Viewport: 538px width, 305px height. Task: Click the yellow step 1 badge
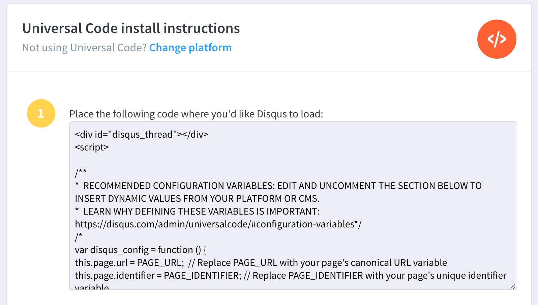coord(41,113)
